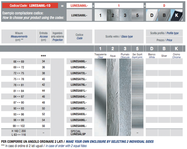This screenshot has height=149, width=187.
Task: Click the clear glass swatch numbered 1 in the example code row
Action: (x=100, y=15)
